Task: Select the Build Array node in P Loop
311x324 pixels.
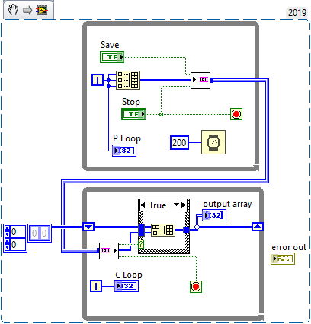Action: pos(128,80)
